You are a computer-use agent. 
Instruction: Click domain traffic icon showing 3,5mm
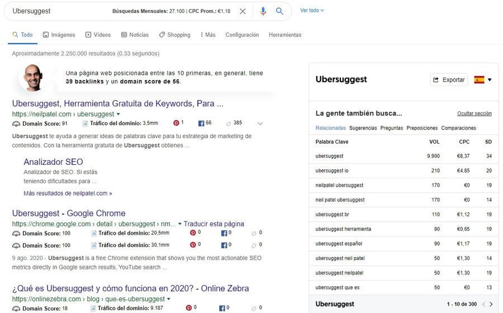tap(85, 124)
